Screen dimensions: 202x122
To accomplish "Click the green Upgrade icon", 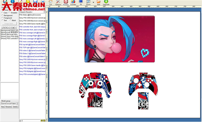I will click(106, 2).
